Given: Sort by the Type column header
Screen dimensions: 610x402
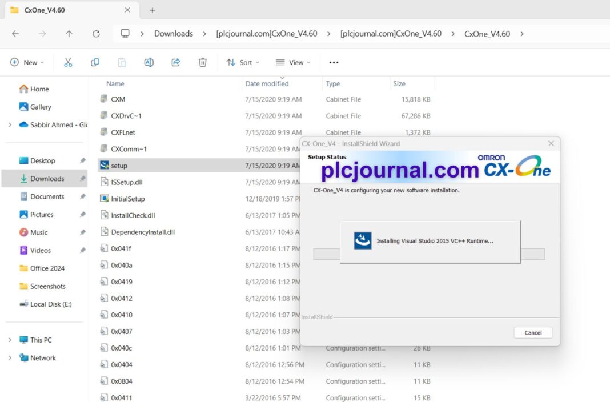Looking at the screenshot, I should point(332,83).
